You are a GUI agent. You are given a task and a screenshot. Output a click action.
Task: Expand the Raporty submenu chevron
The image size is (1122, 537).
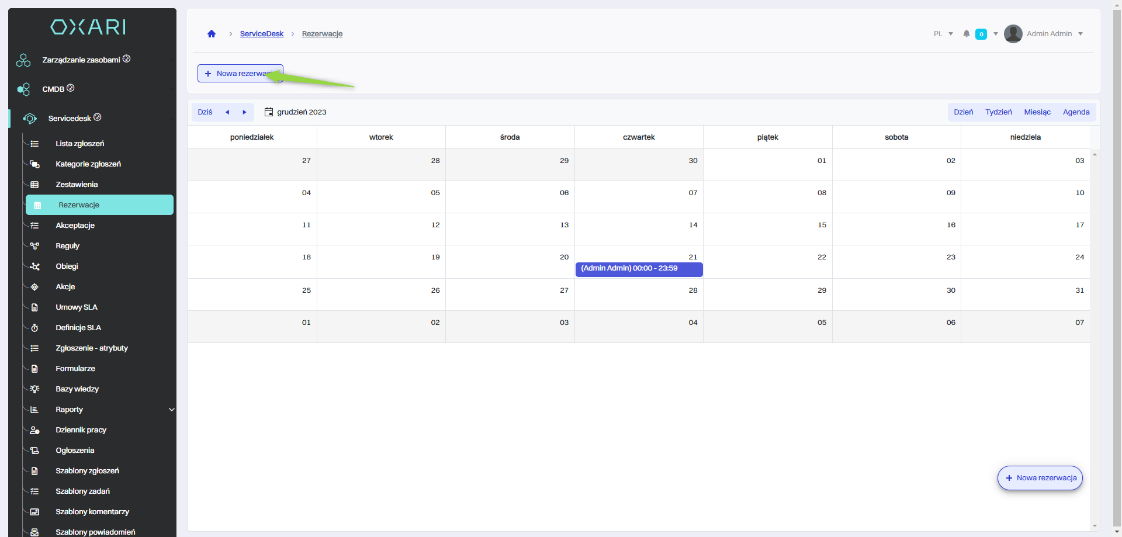point(171,410)
